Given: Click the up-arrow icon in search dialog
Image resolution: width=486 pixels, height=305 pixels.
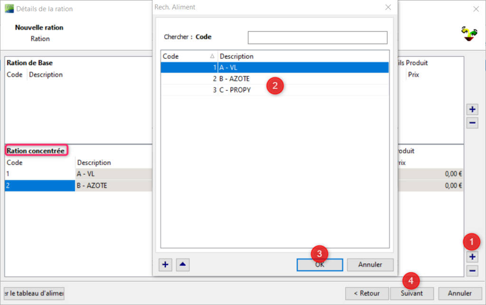Looking at the screenshot, I should 183,265.
